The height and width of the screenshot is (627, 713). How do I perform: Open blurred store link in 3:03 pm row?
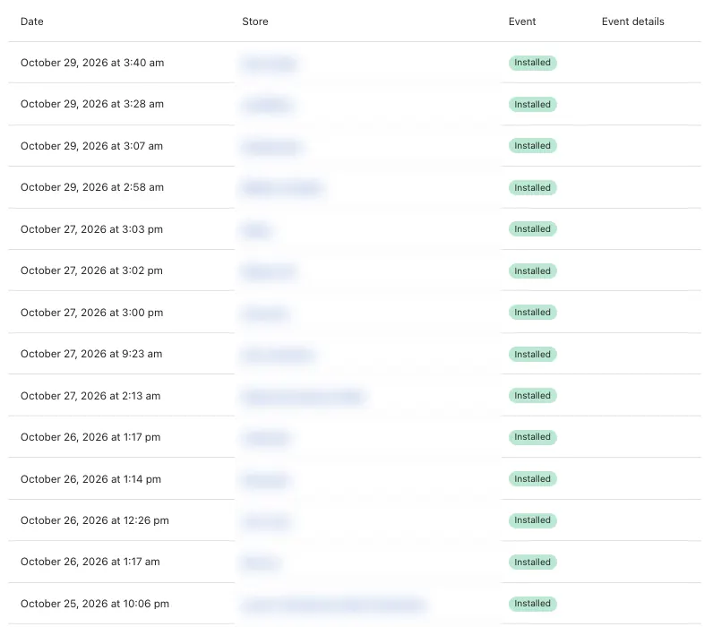[256, 230]
